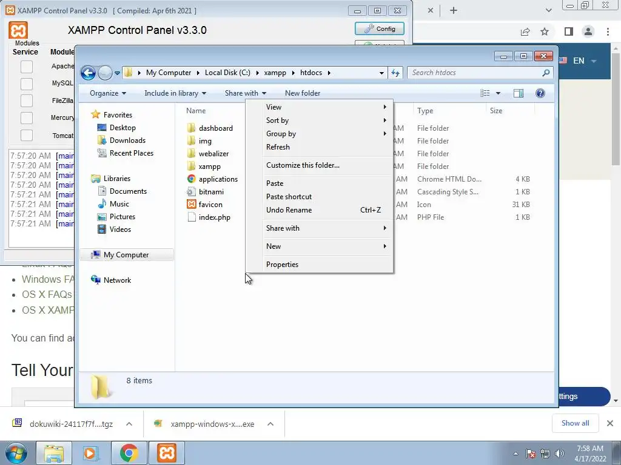Toggle the FileZilla service checkbox in XAMPP

(27, 101)
